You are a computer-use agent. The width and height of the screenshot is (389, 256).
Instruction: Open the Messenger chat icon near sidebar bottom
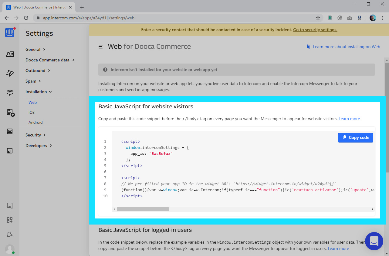tap(10, 205)
